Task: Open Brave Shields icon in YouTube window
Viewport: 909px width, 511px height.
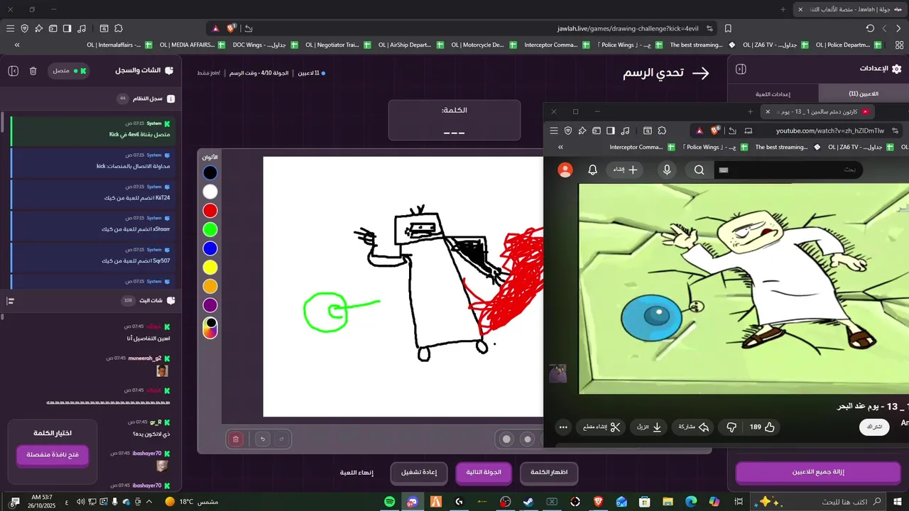Action: (717, 131)
